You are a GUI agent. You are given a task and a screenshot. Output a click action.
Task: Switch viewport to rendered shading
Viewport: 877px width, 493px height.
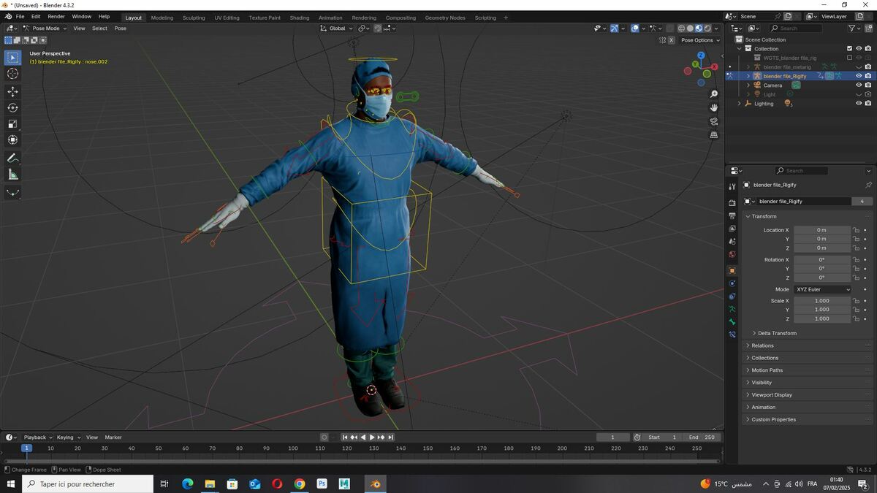pos(707,28)
